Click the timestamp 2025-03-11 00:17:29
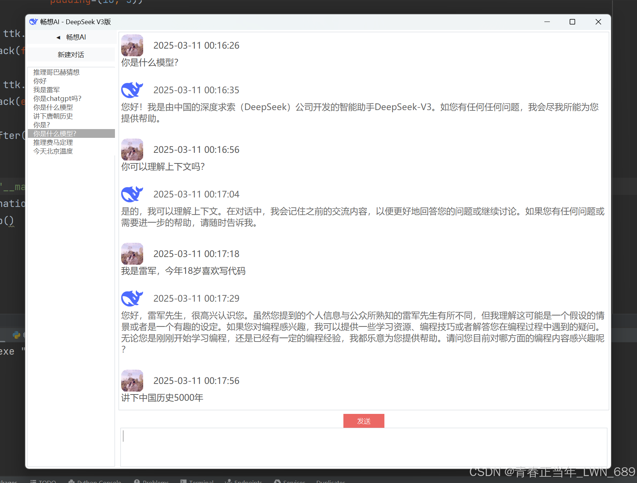This screenshot has height=483, width=637. click(x=196, y=298)
